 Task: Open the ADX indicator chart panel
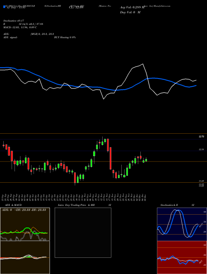coord(25,224)
